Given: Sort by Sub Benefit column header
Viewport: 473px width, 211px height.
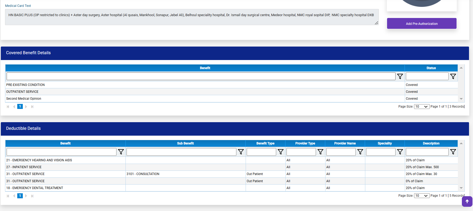Looking at the screenshot, I should [x=185, y=143].
